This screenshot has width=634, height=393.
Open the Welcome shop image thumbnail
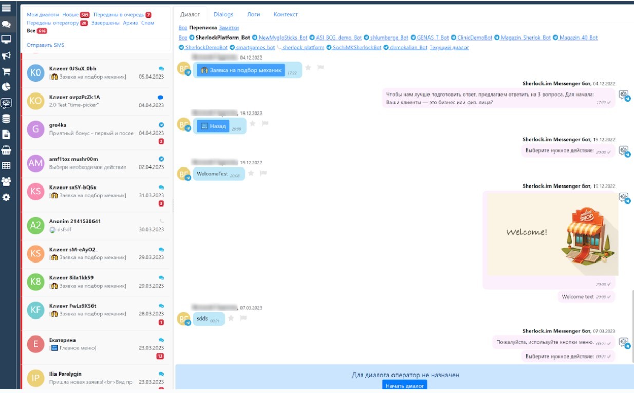[x=552, y=234]
